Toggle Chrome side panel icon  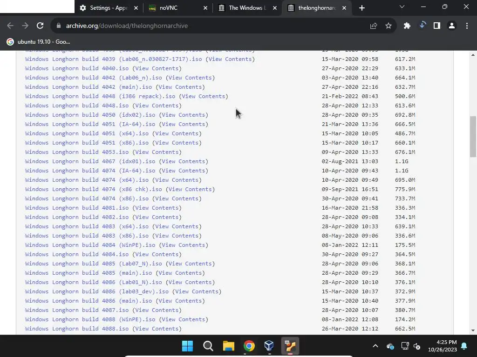click(437, 26)
